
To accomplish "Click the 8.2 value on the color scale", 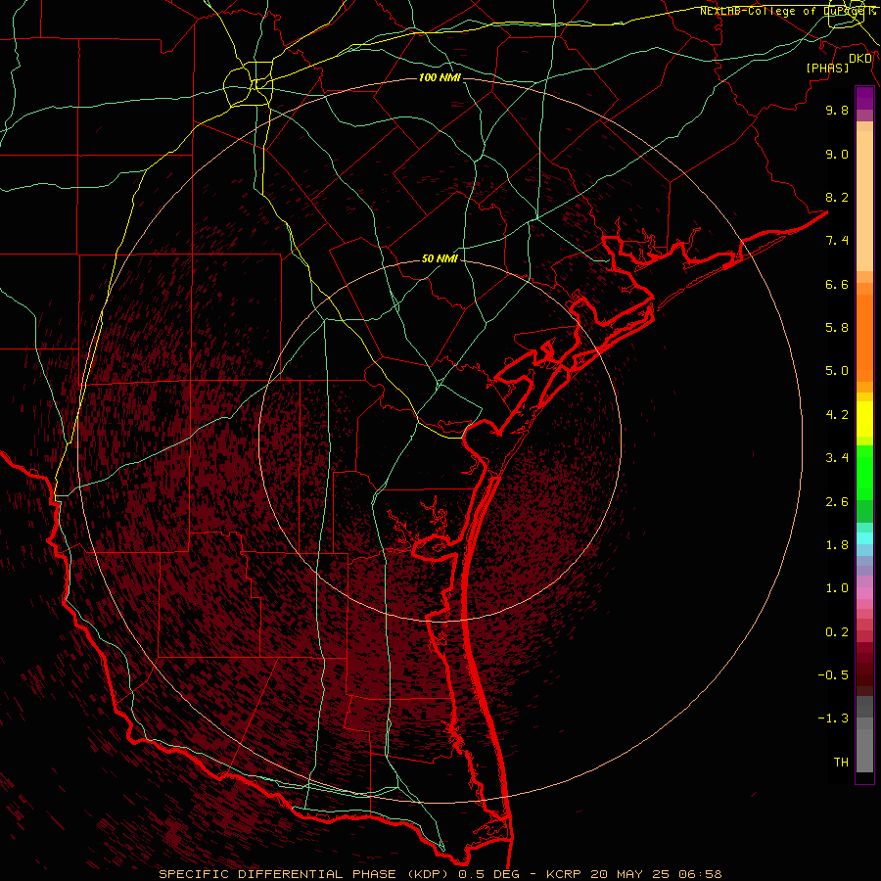I will coord(837,197).
